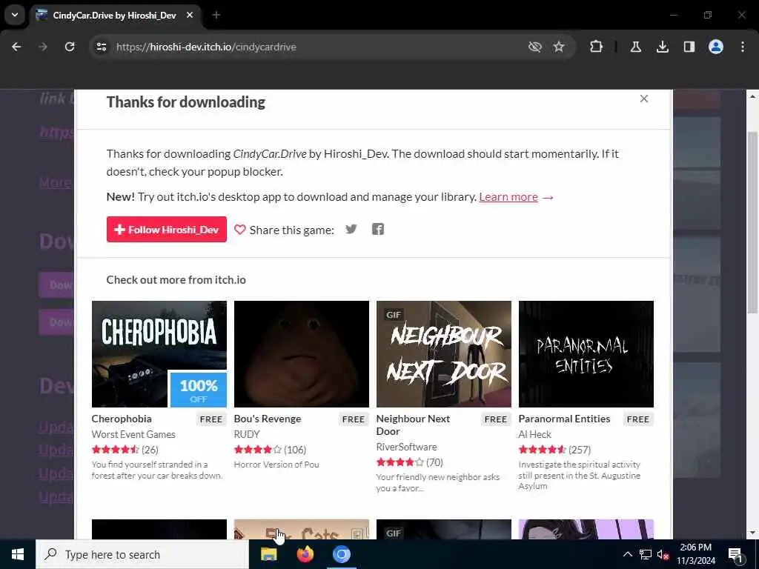
Task: Click the FREE tag on Bou's Revenge
Action: point(354,419)
